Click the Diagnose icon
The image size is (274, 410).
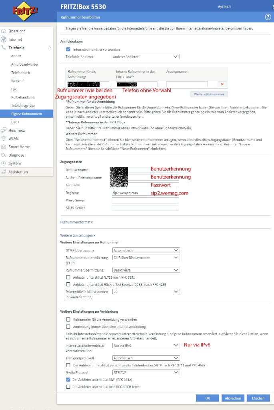(4, 155)
